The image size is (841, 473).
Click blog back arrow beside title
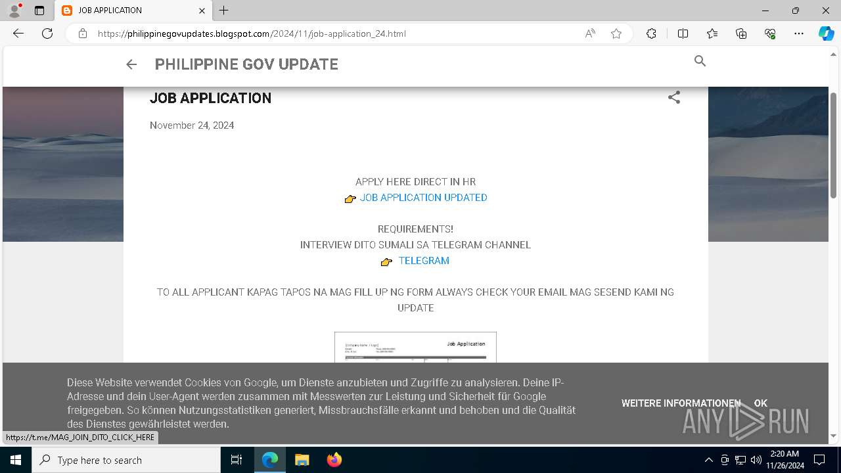point(131,64)
